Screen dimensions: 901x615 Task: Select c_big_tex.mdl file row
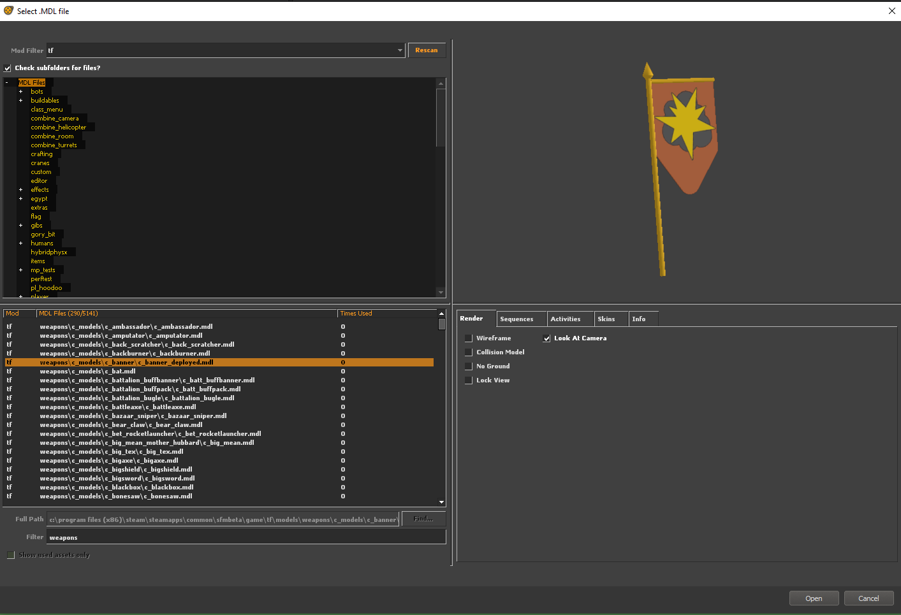(x=219, y=452)
